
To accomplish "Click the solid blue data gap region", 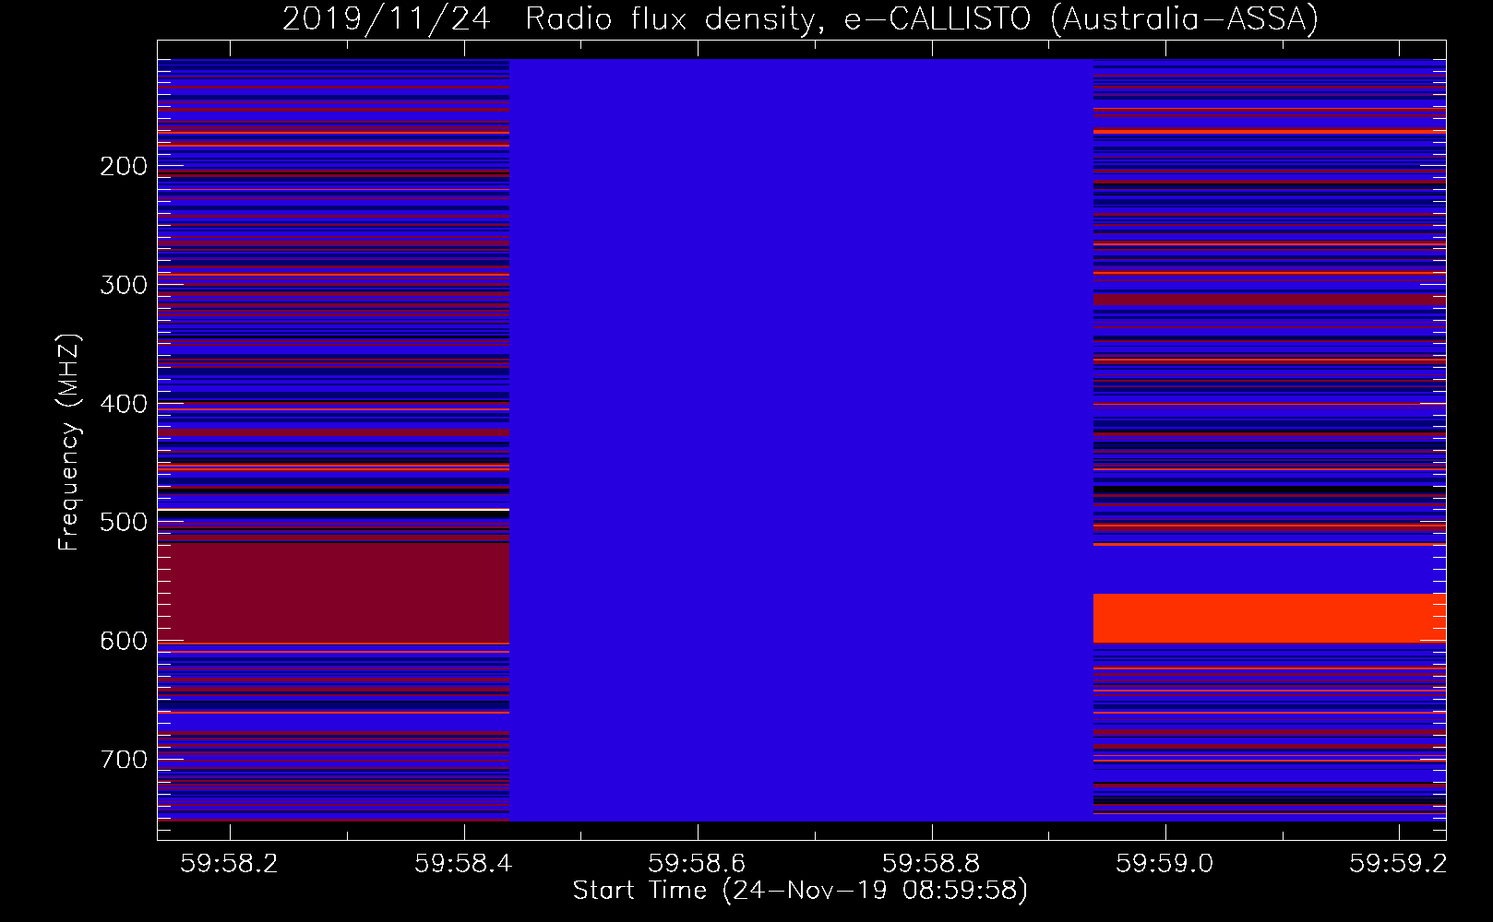I will [801, 440].
